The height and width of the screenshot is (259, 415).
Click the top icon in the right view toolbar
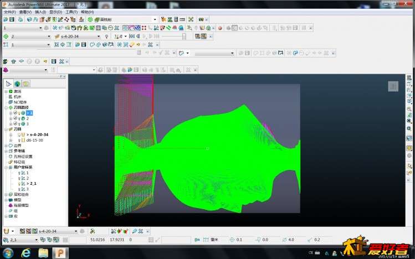(x=409, y=77)
